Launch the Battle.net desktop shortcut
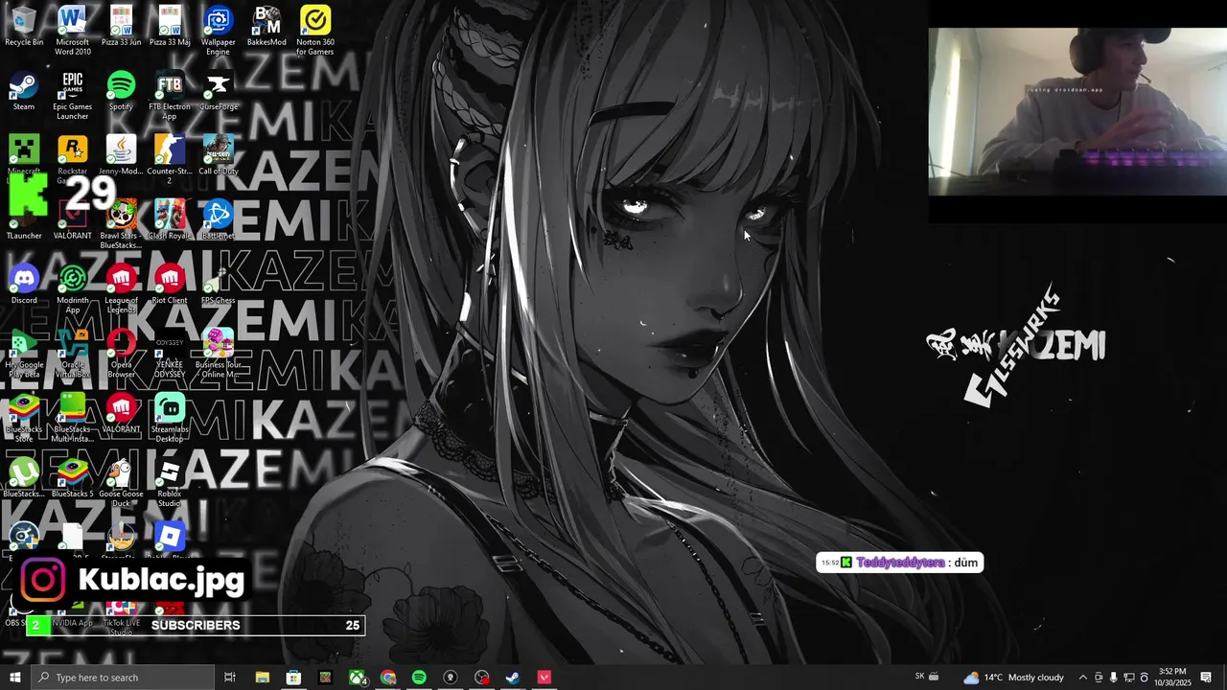The image size is (1227, 690). (x=218, y=219)
